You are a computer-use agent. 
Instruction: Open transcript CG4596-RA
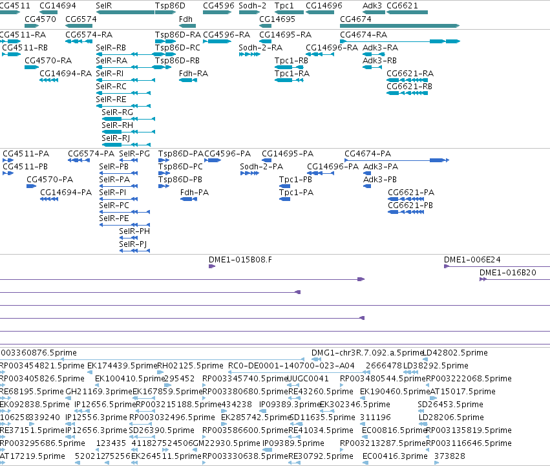coord(217,41)
